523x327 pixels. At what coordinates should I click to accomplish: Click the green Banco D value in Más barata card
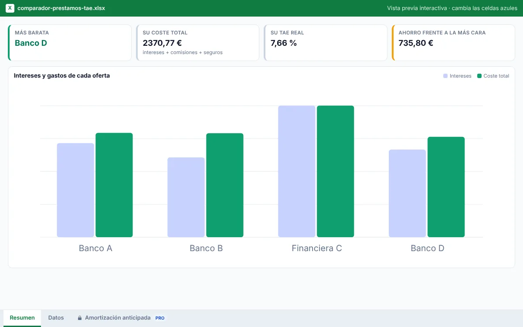click(x=31, y=43)
